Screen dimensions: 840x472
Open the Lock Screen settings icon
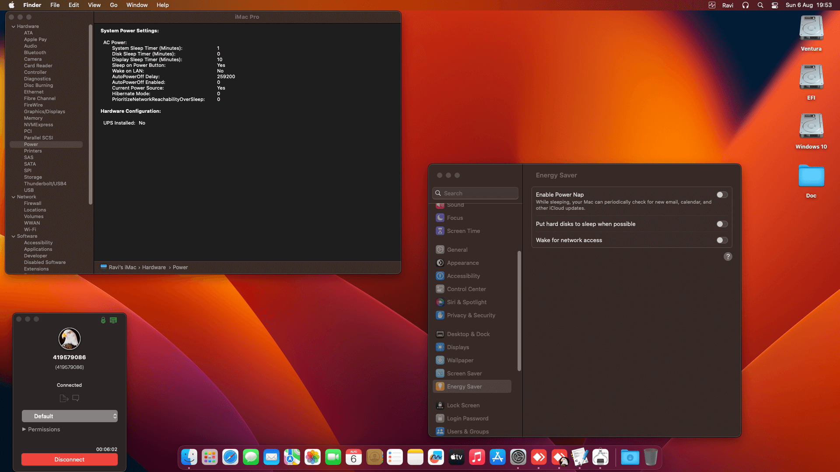coord(440,405)
